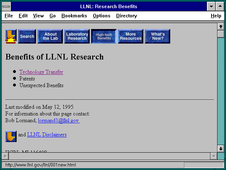Click the LLNL logo beside Disclaimers link

11,136
